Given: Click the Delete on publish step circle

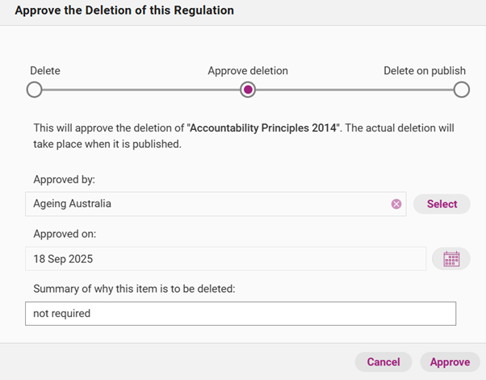Looking at the screenshot, I should pyautogui.click(x=461, y=90).
